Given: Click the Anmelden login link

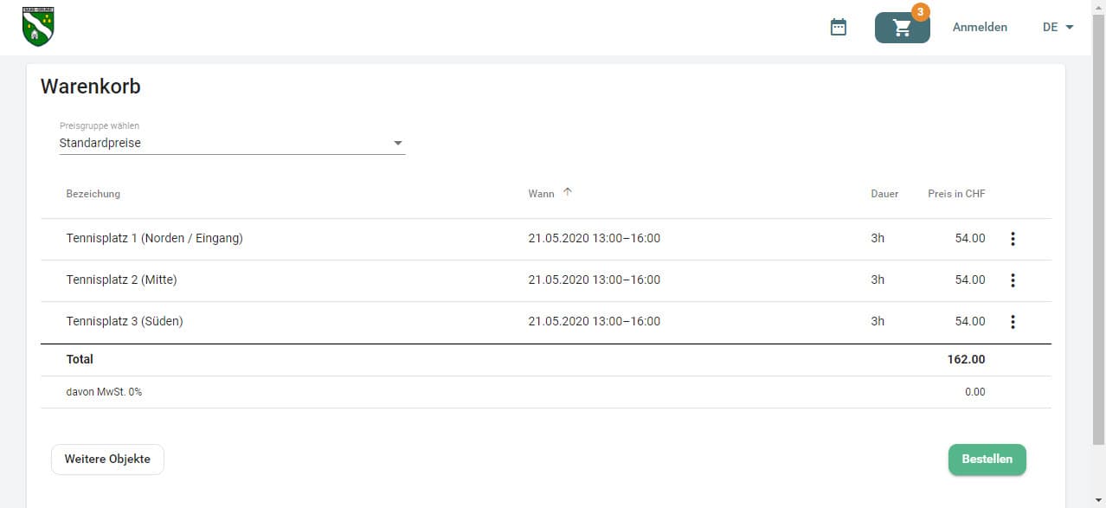Looking at the screenshot, I should point(980,27).
